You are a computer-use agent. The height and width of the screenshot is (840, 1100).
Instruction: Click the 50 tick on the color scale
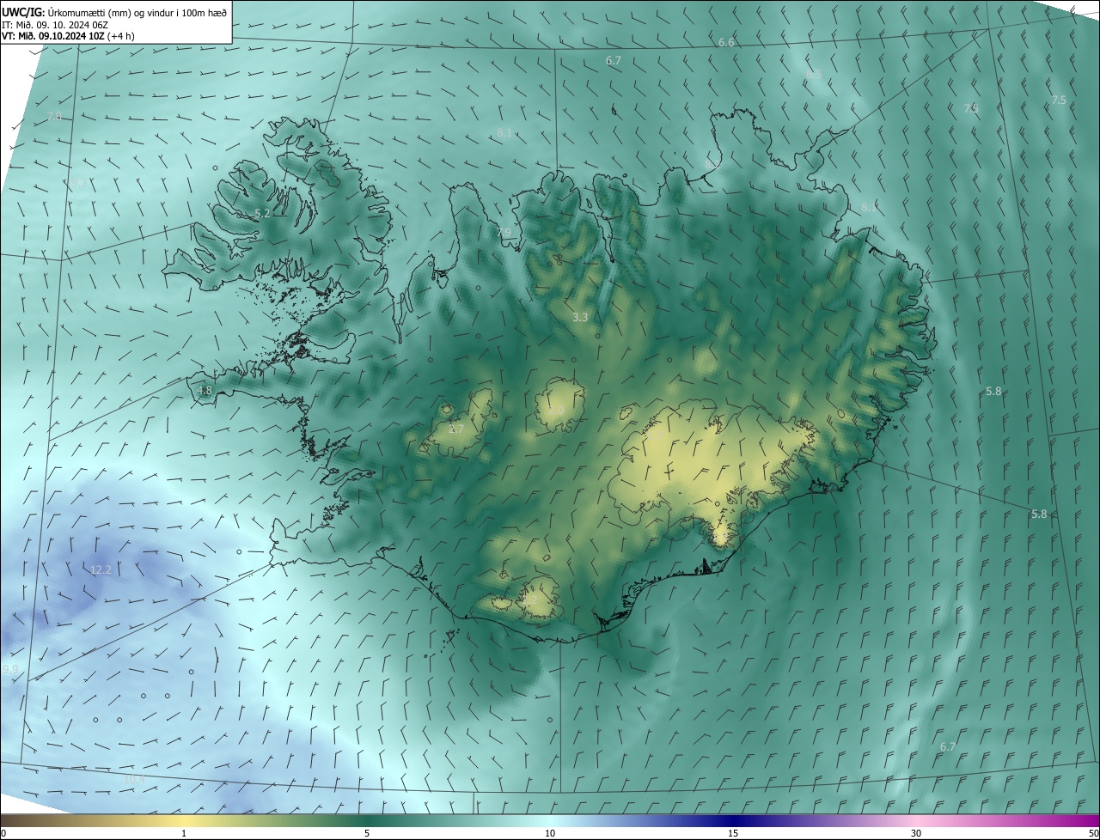pos(1093,833)
